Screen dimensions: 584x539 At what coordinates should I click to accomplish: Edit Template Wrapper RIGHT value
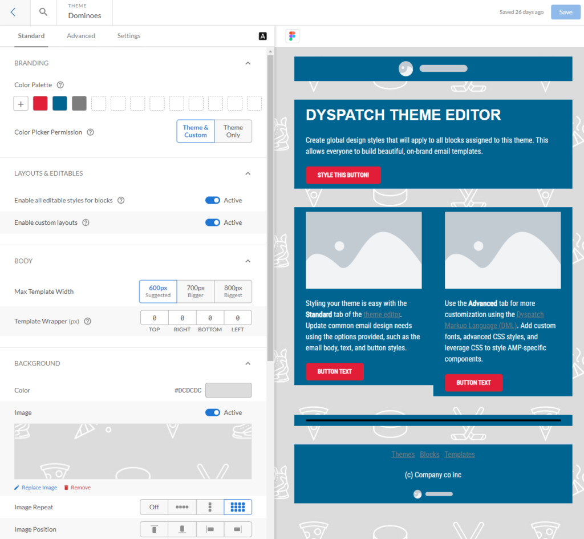[x=182, y=318]
